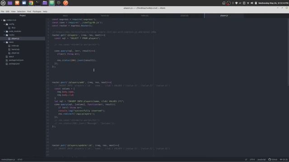Click the config folder icon
This screenshot has height=162, width=289.
(7, 24)
